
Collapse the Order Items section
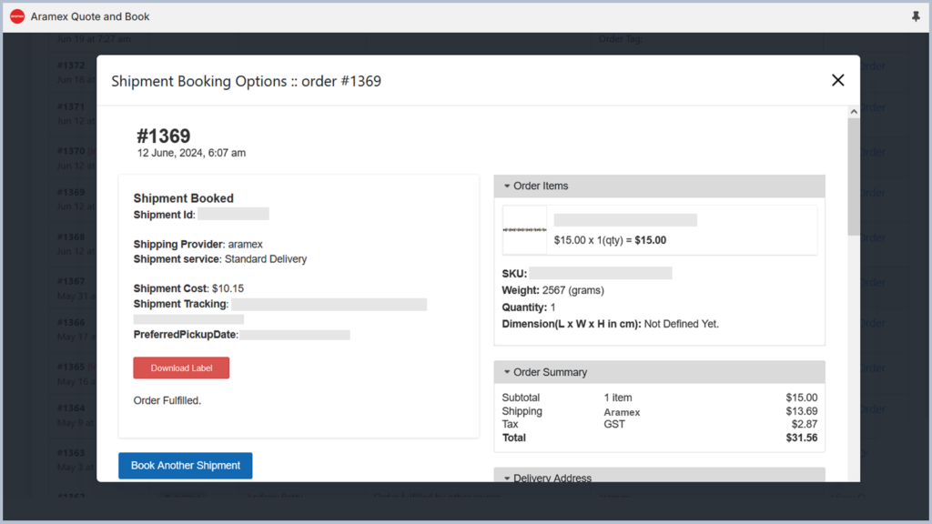508,186
